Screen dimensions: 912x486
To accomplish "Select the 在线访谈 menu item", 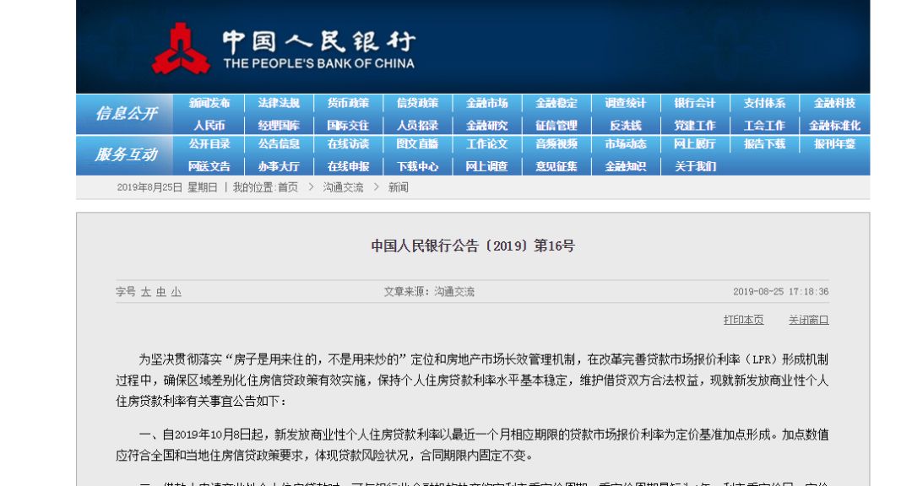I will (x=348, y=144).
